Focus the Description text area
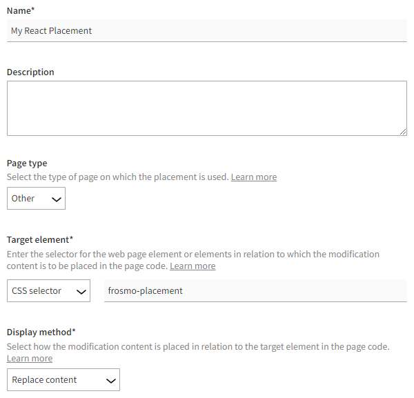414x398 pixels. [206, 108]
